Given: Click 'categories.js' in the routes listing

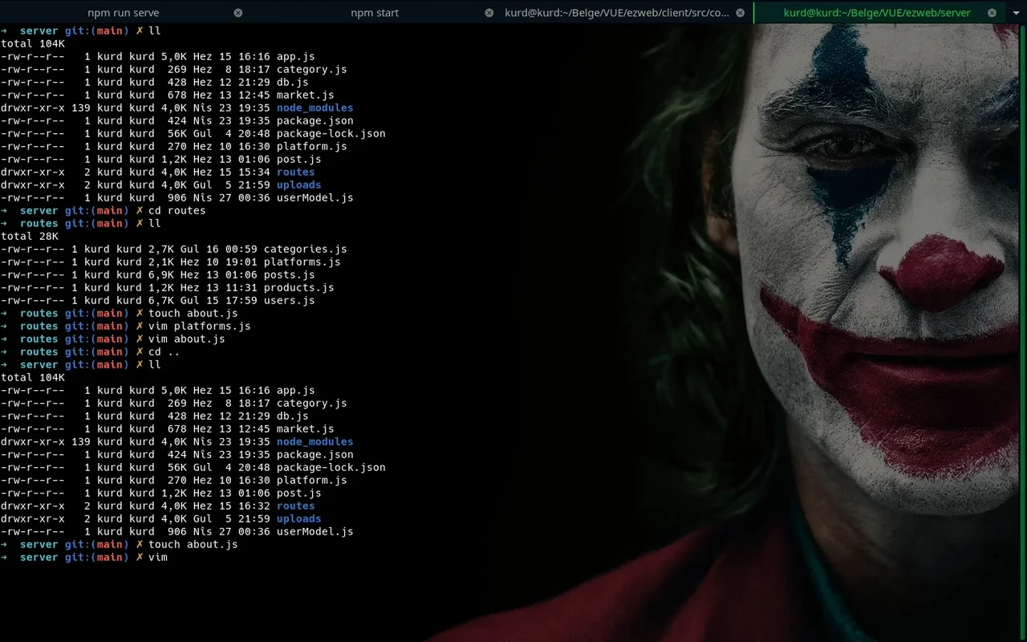Looking at the screenshot, I should tap(305, 249).
